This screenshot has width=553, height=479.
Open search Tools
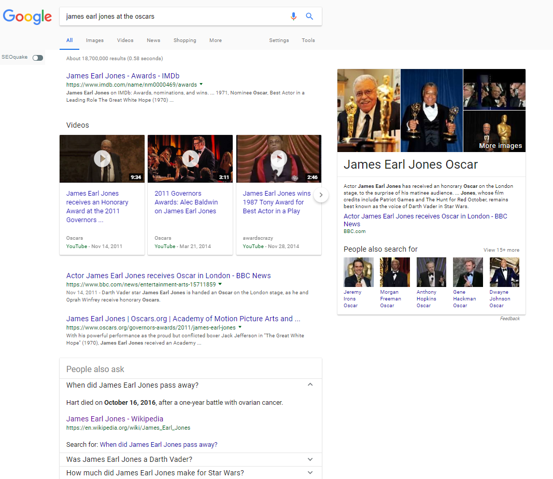(308, 40)
